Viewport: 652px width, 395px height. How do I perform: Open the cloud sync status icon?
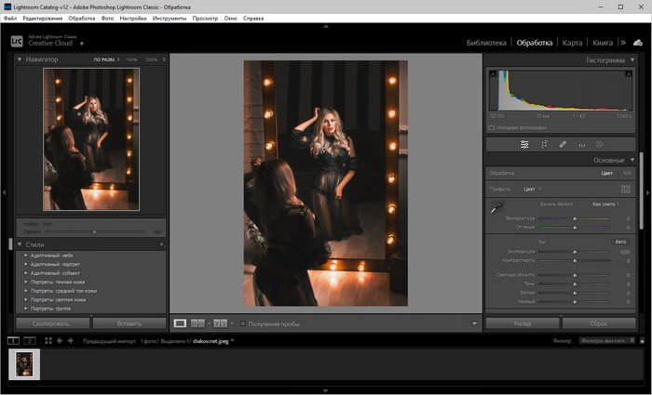click(x=638, y=43)
